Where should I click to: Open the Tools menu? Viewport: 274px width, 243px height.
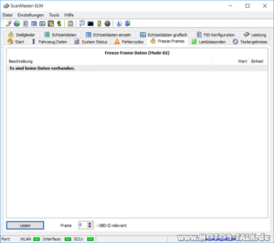click(x=54, y=15)
